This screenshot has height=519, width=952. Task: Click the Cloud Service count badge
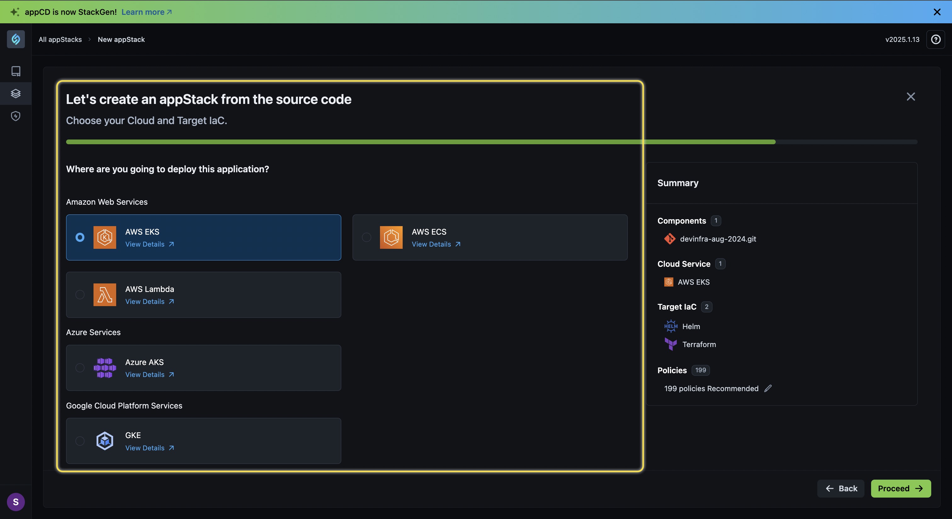pyautogui.click(x=720, y=264)
